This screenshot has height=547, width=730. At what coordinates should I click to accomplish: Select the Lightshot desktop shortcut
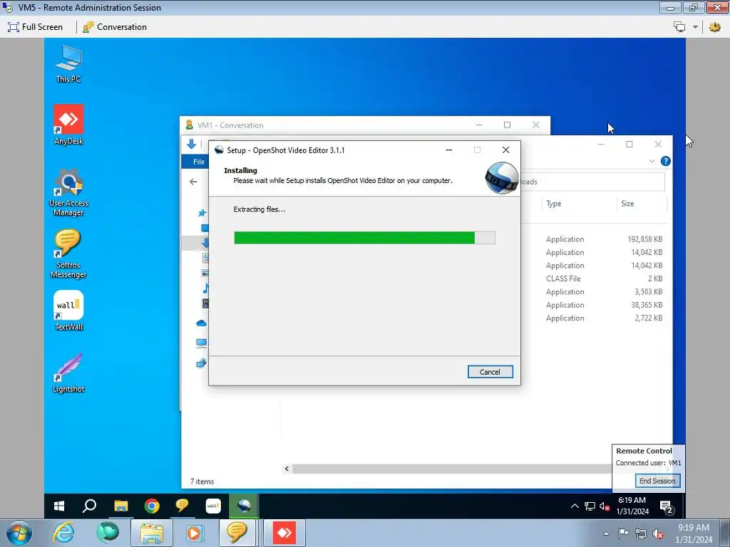pos(68,373)
